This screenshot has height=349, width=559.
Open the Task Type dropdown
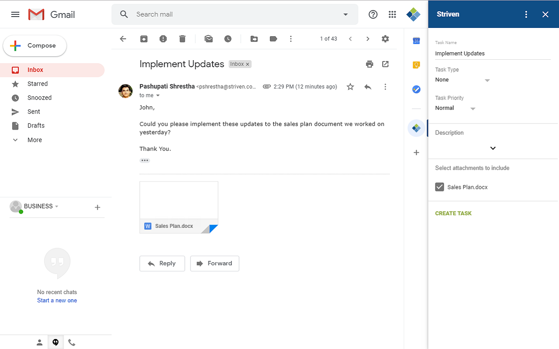point(463,80)
